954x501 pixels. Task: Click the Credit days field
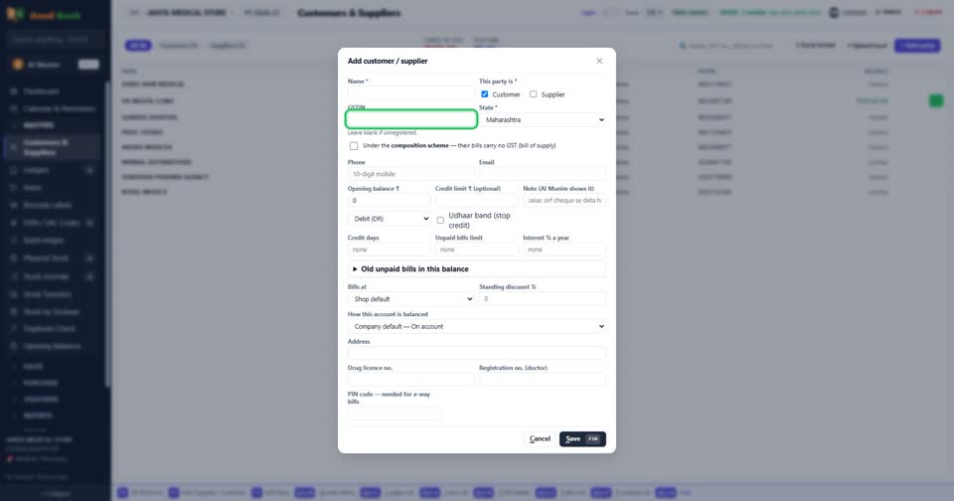click(x=389, y=250)
